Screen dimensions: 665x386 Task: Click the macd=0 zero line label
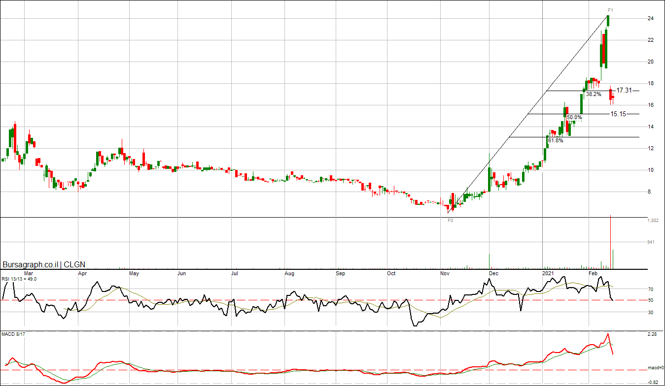pos(655,368)
